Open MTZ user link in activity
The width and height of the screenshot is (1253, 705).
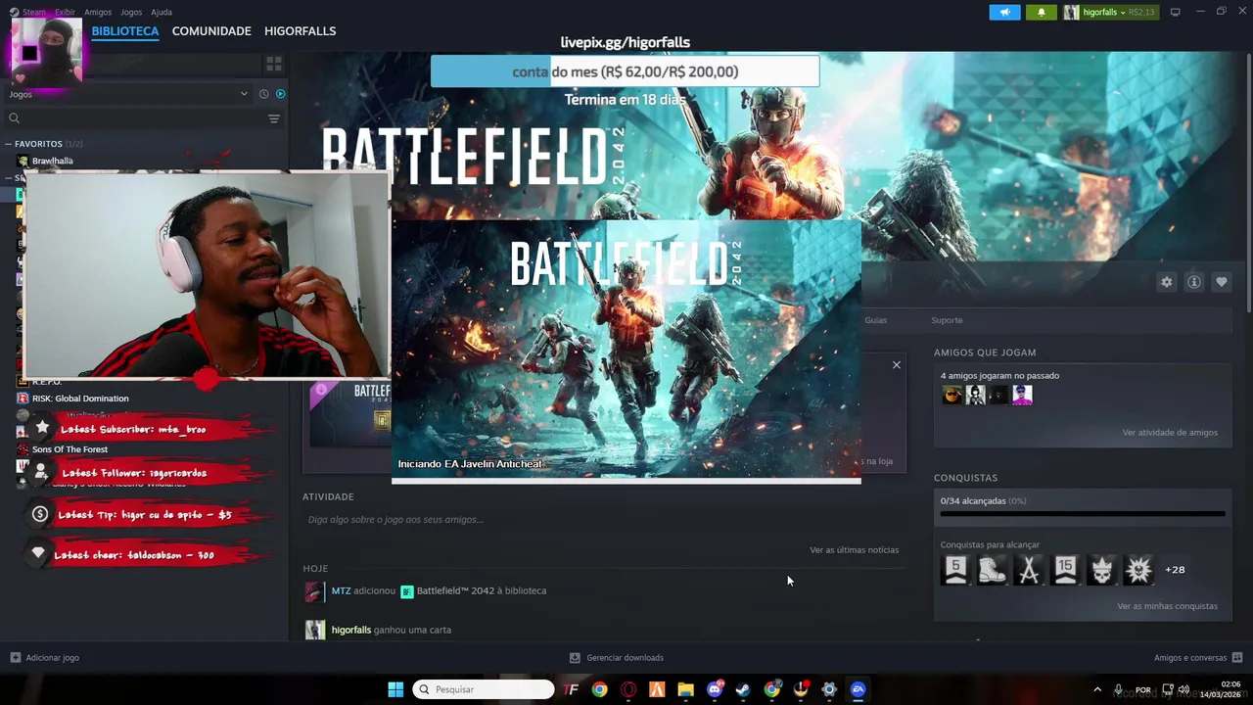tap(341, 591)
